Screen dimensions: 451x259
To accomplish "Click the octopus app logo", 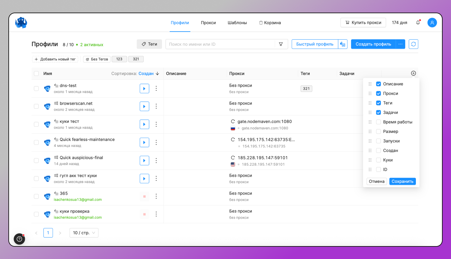I will pos(21,22).
